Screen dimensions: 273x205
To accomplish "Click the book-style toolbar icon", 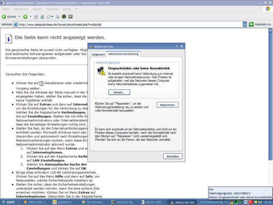I will [x=70, y=17].
